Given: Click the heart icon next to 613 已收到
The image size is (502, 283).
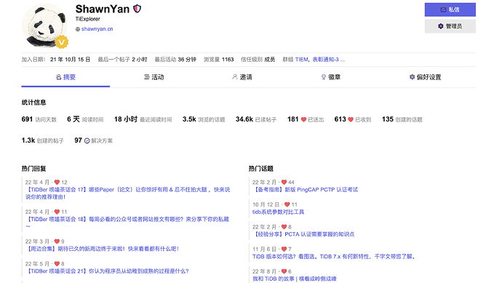Looking at the screenshot, I should click(x=351, y=119).
